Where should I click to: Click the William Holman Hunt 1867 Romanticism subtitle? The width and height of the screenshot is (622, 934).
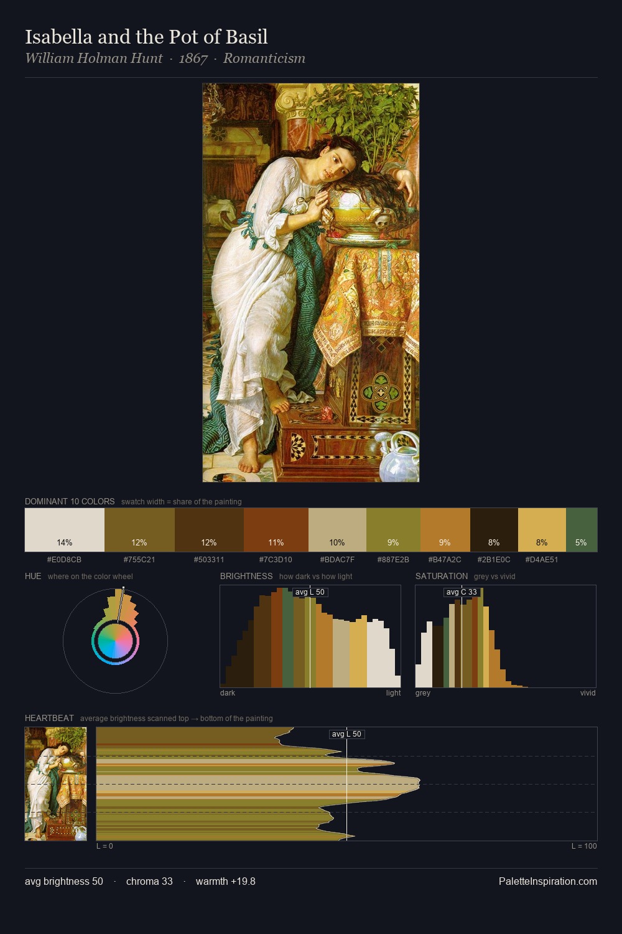coord(165,59)
